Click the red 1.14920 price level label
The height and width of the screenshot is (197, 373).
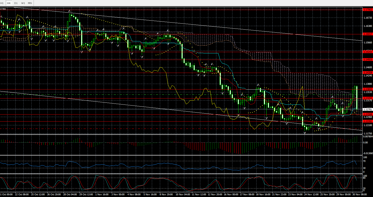click(368, 60)
